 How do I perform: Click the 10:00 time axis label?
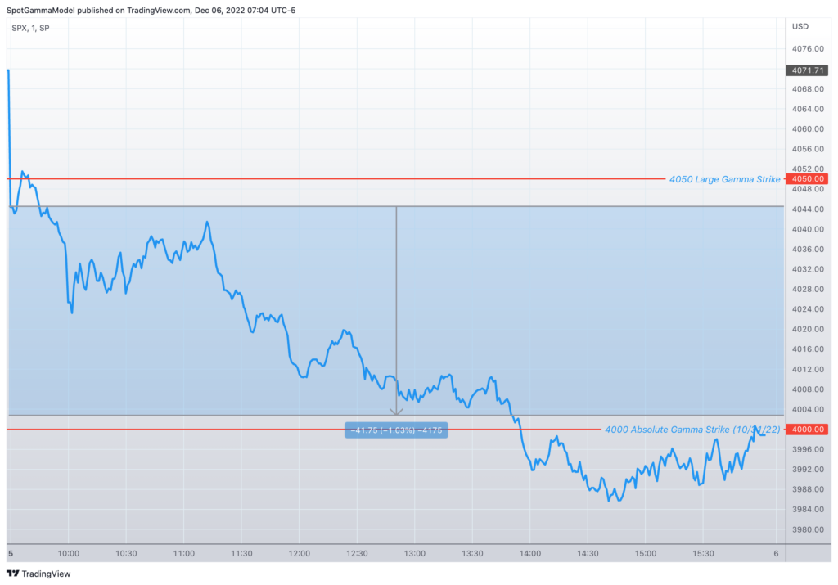[x=69, y=554]
